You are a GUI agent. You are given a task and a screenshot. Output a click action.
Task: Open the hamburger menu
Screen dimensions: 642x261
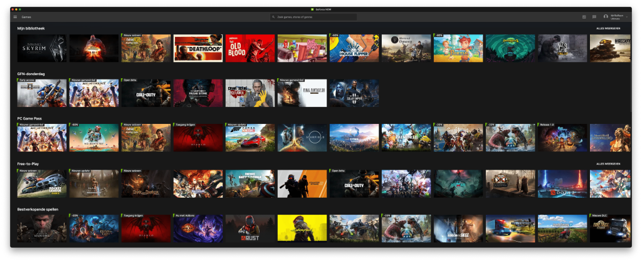(15, 17)
